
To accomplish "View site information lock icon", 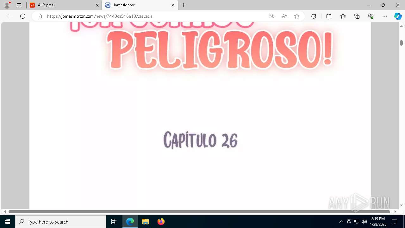I will tap(40, 16).
